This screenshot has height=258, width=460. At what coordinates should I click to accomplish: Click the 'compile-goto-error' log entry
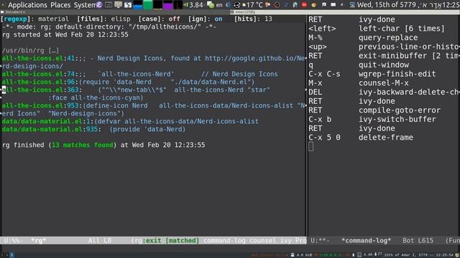tap(400, 110)
